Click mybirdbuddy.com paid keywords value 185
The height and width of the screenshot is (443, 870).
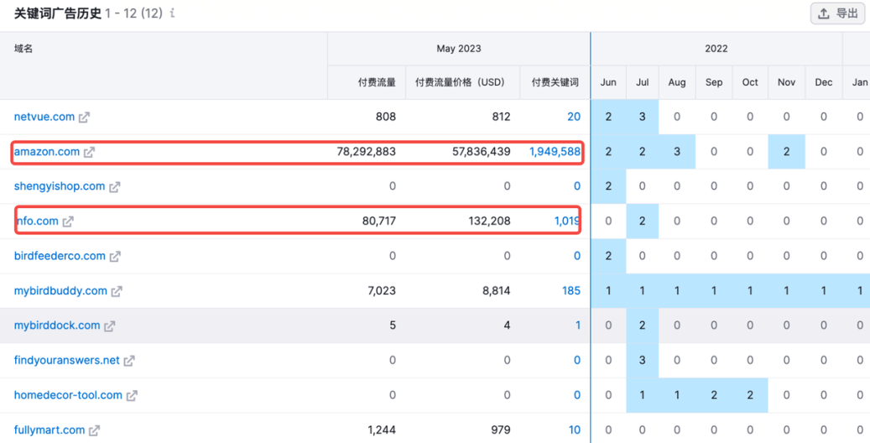(x=570, y=291)
